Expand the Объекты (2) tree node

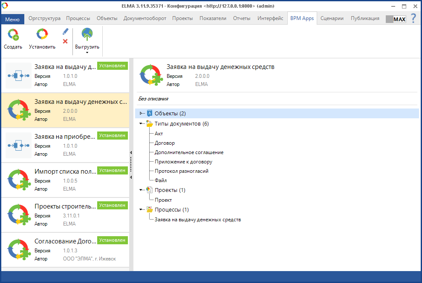click(141, 114)
